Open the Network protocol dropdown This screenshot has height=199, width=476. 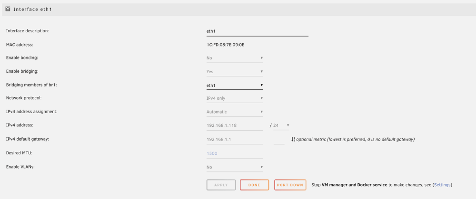point(235,98)
